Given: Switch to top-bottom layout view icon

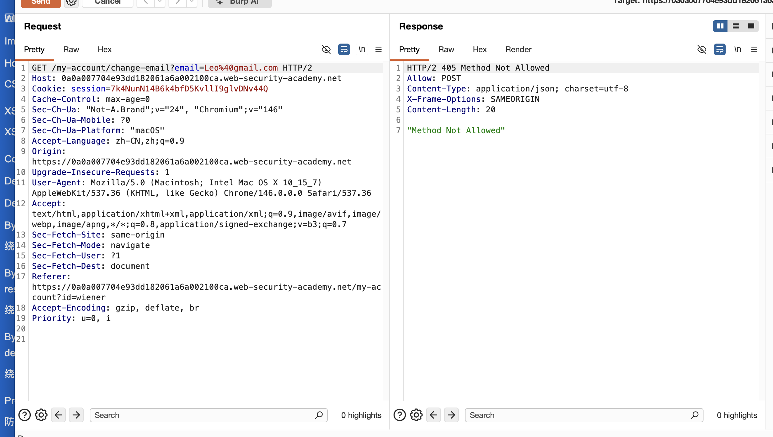Looking at the screenshot, I should (x=735, y=26).
